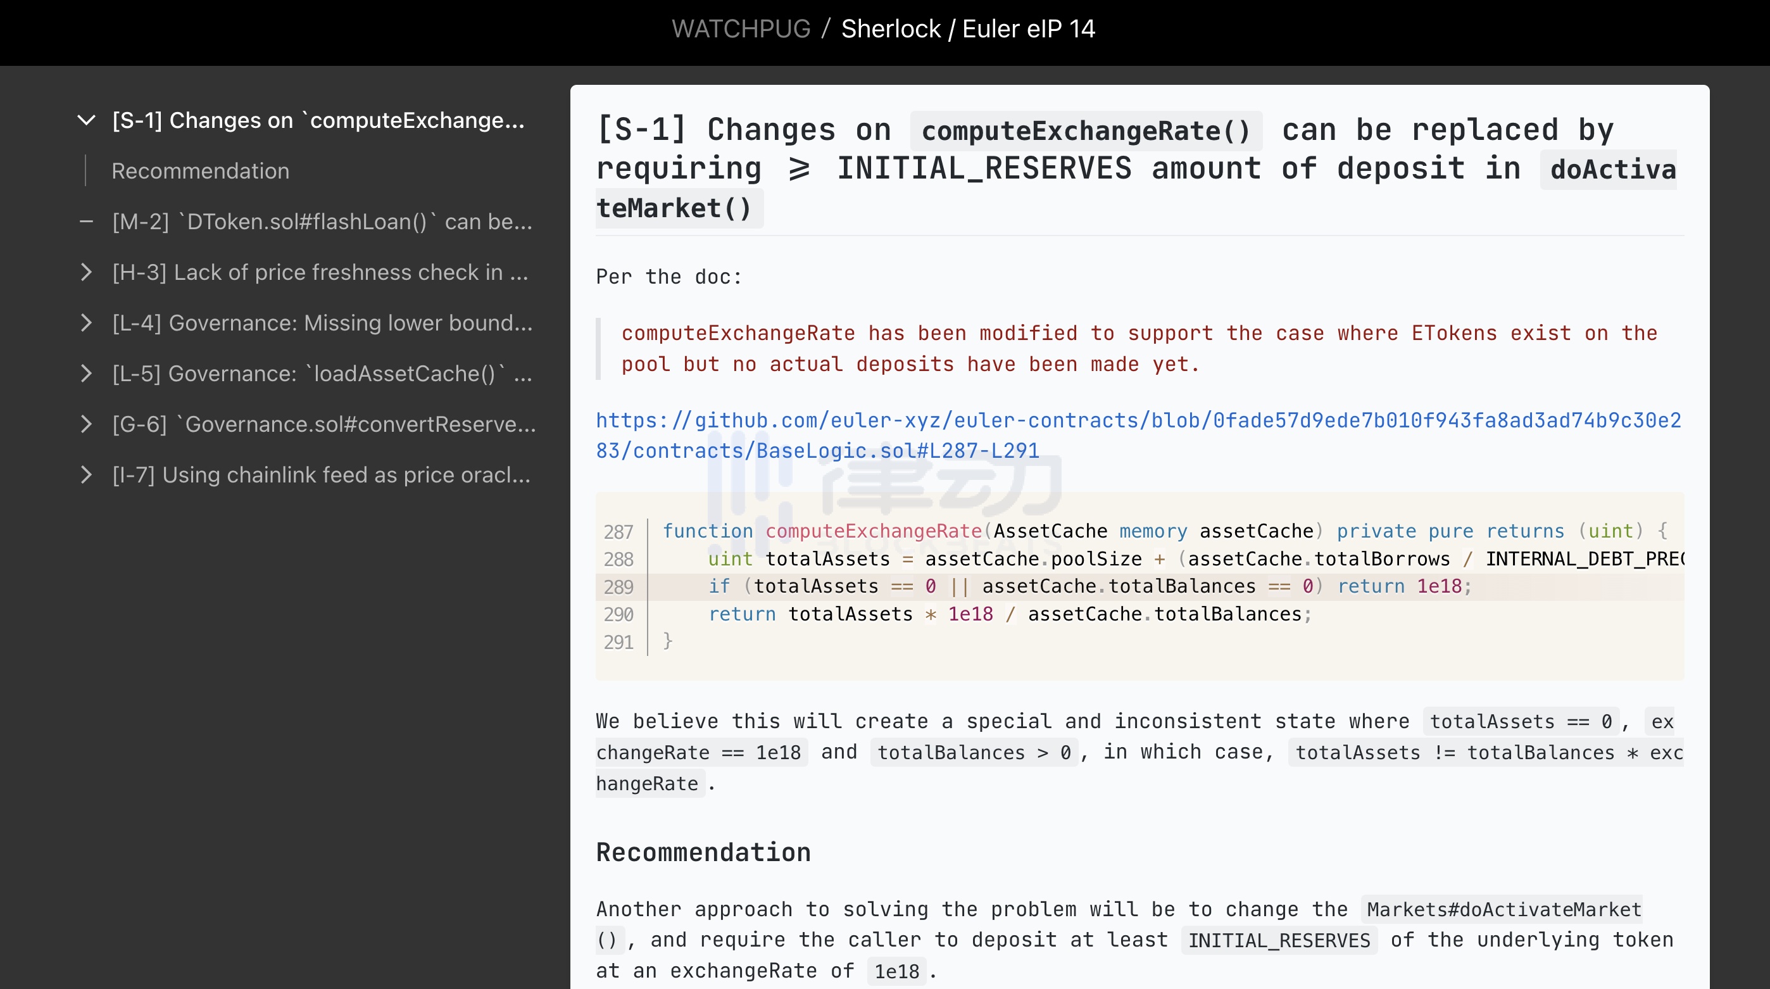The height and width of the screenshot is (989, 1770).
Task: Open the Recommendation sub-item in sidebar
Action: [200, 171]
